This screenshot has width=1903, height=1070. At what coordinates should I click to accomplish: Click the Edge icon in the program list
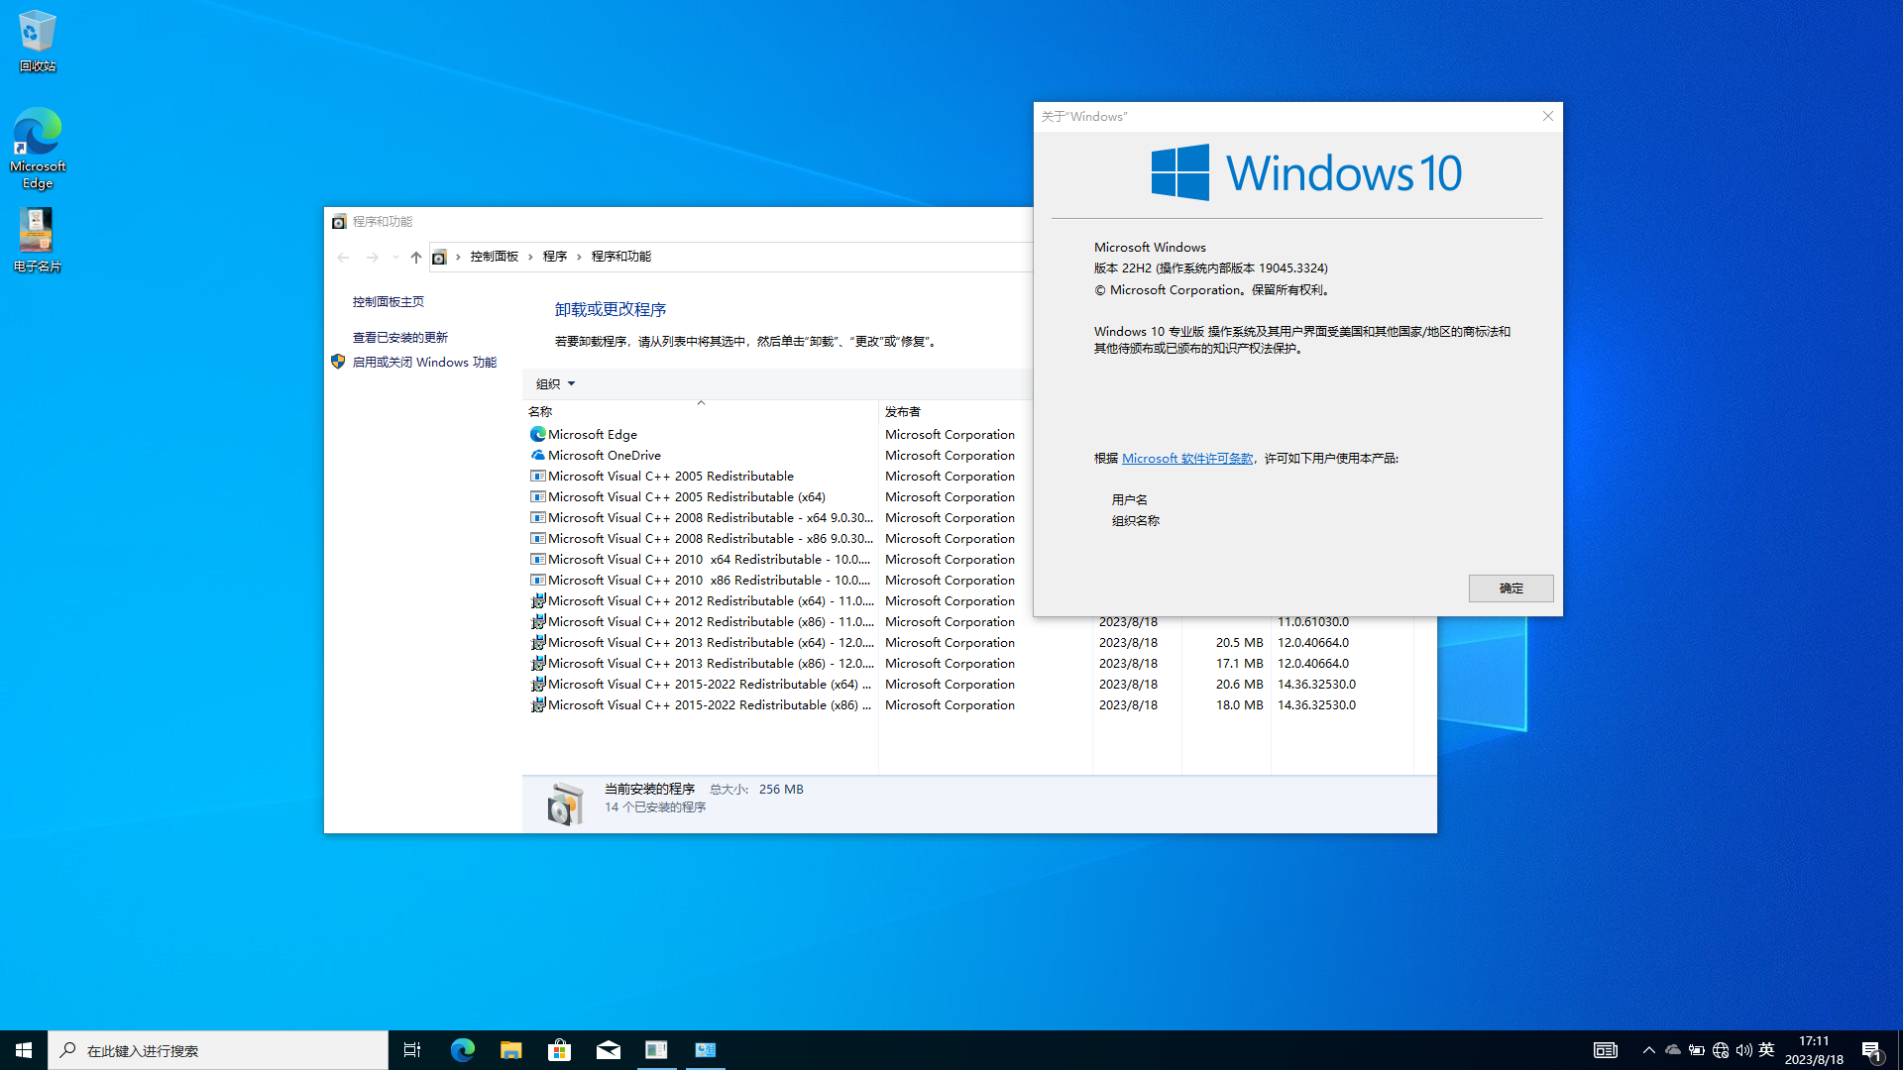tap(538, 435)
